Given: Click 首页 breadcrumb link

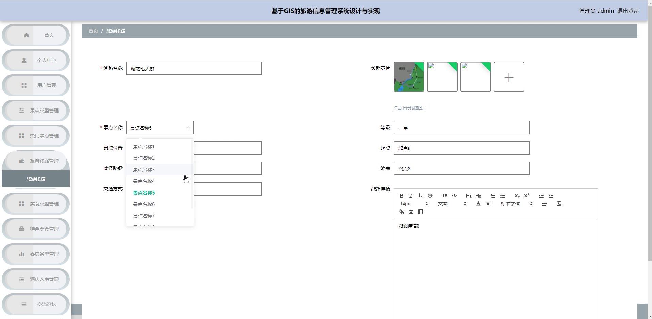Looking at the screenshot, I should [x=93, y=31].
